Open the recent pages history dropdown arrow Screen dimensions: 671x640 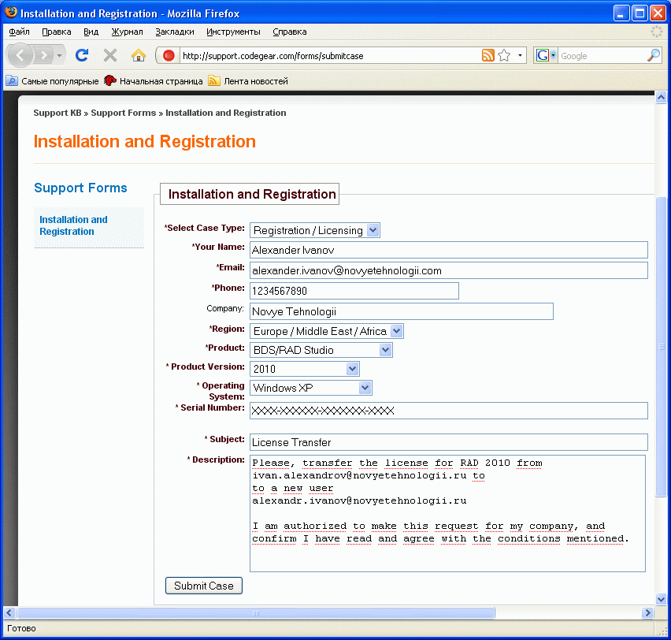(x=60, y=56)
